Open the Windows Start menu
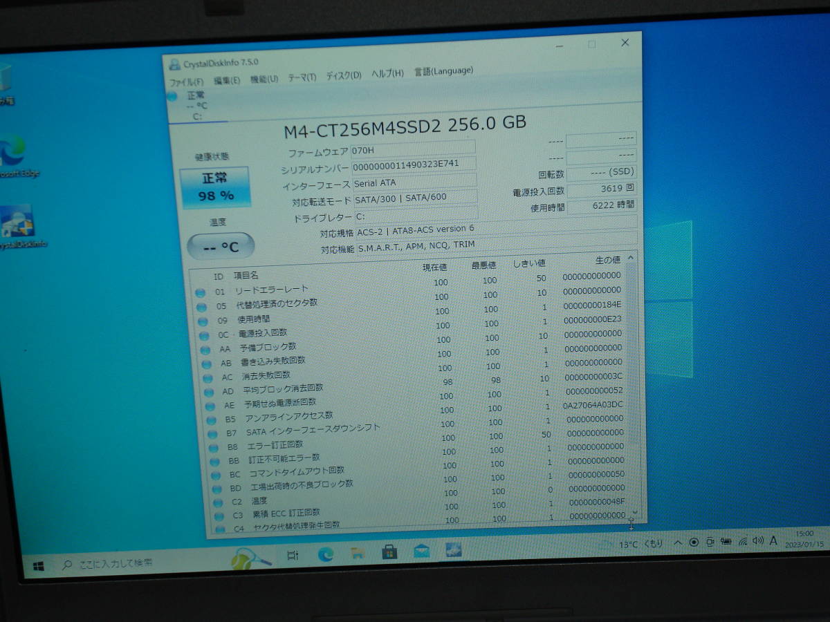The height and width of the screenshot is (622, 830). [37, 566]
